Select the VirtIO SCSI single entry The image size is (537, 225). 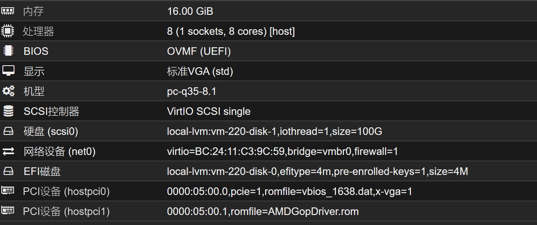coord(209,111)
